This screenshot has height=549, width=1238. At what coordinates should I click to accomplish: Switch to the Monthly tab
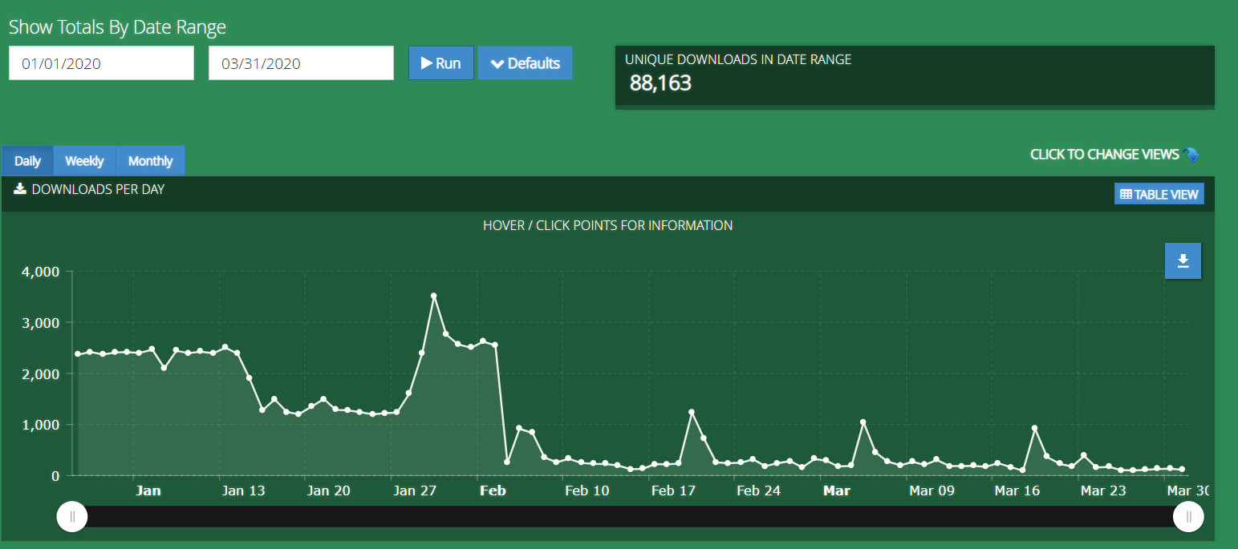click(151, 161)
